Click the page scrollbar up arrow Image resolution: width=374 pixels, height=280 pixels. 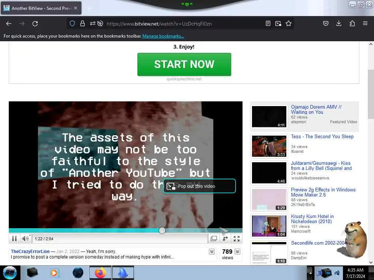tap(371, 44)
